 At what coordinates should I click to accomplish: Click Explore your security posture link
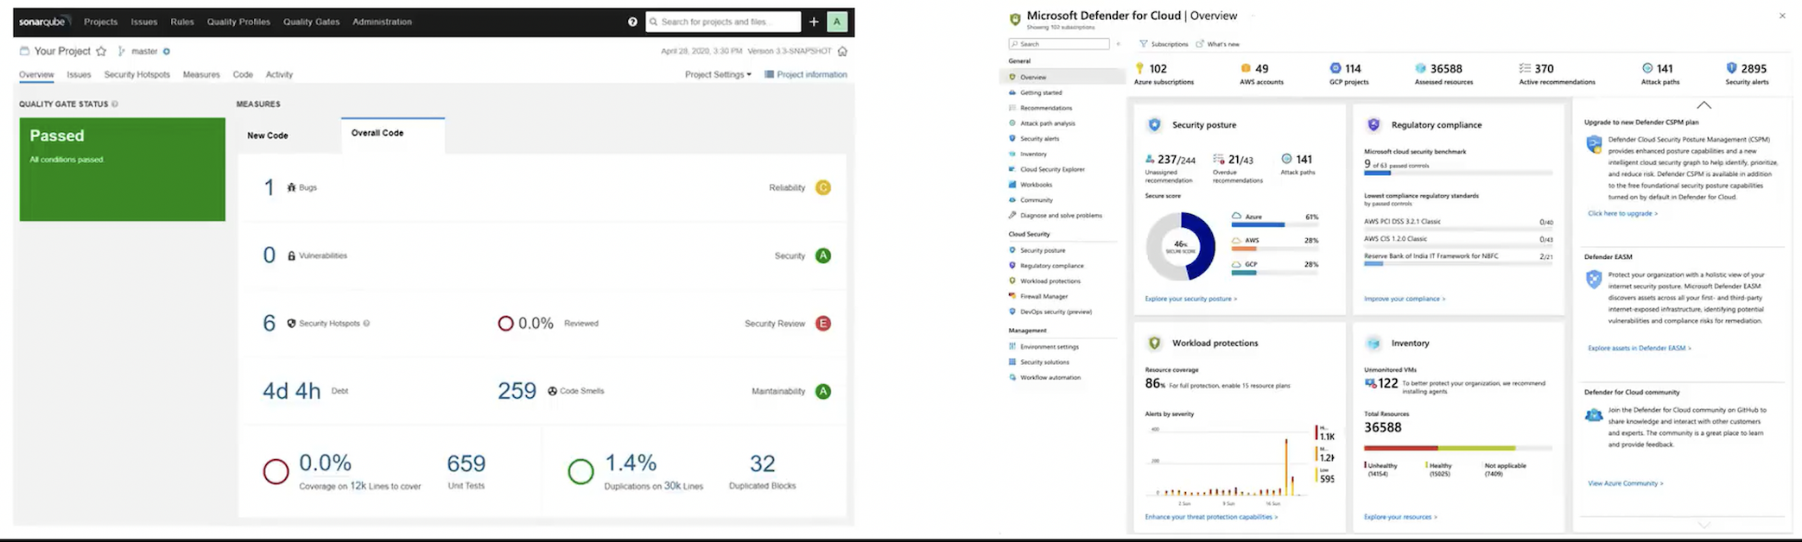[1190, 299]
